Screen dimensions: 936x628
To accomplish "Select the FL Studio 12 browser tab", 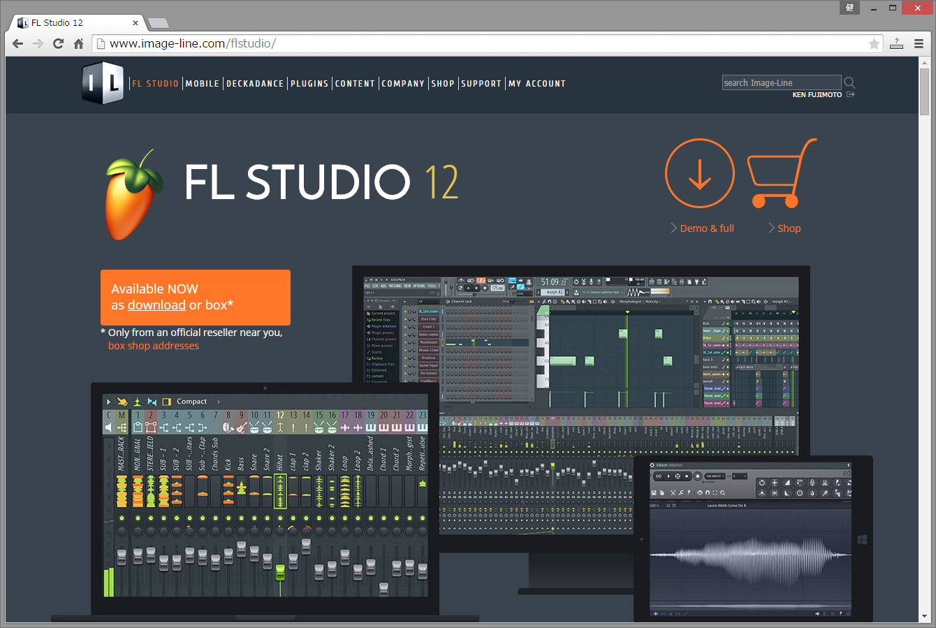I will (x=77, y=22).
